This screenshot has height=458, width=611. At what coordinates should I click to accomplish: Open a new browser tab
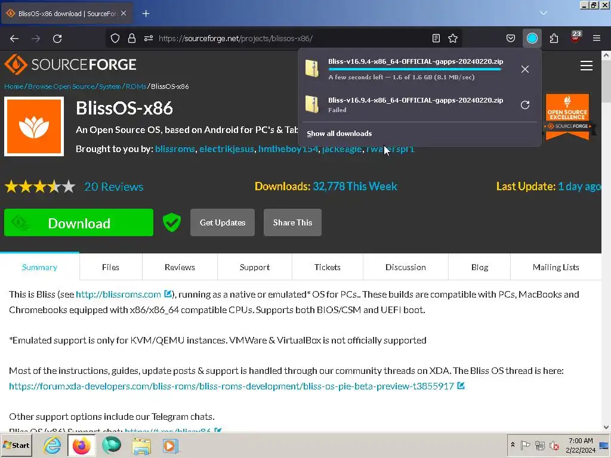[x=146, y=14]
